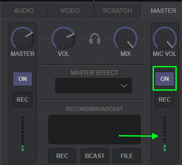Toggle the microphone ON button

(165, 79)
